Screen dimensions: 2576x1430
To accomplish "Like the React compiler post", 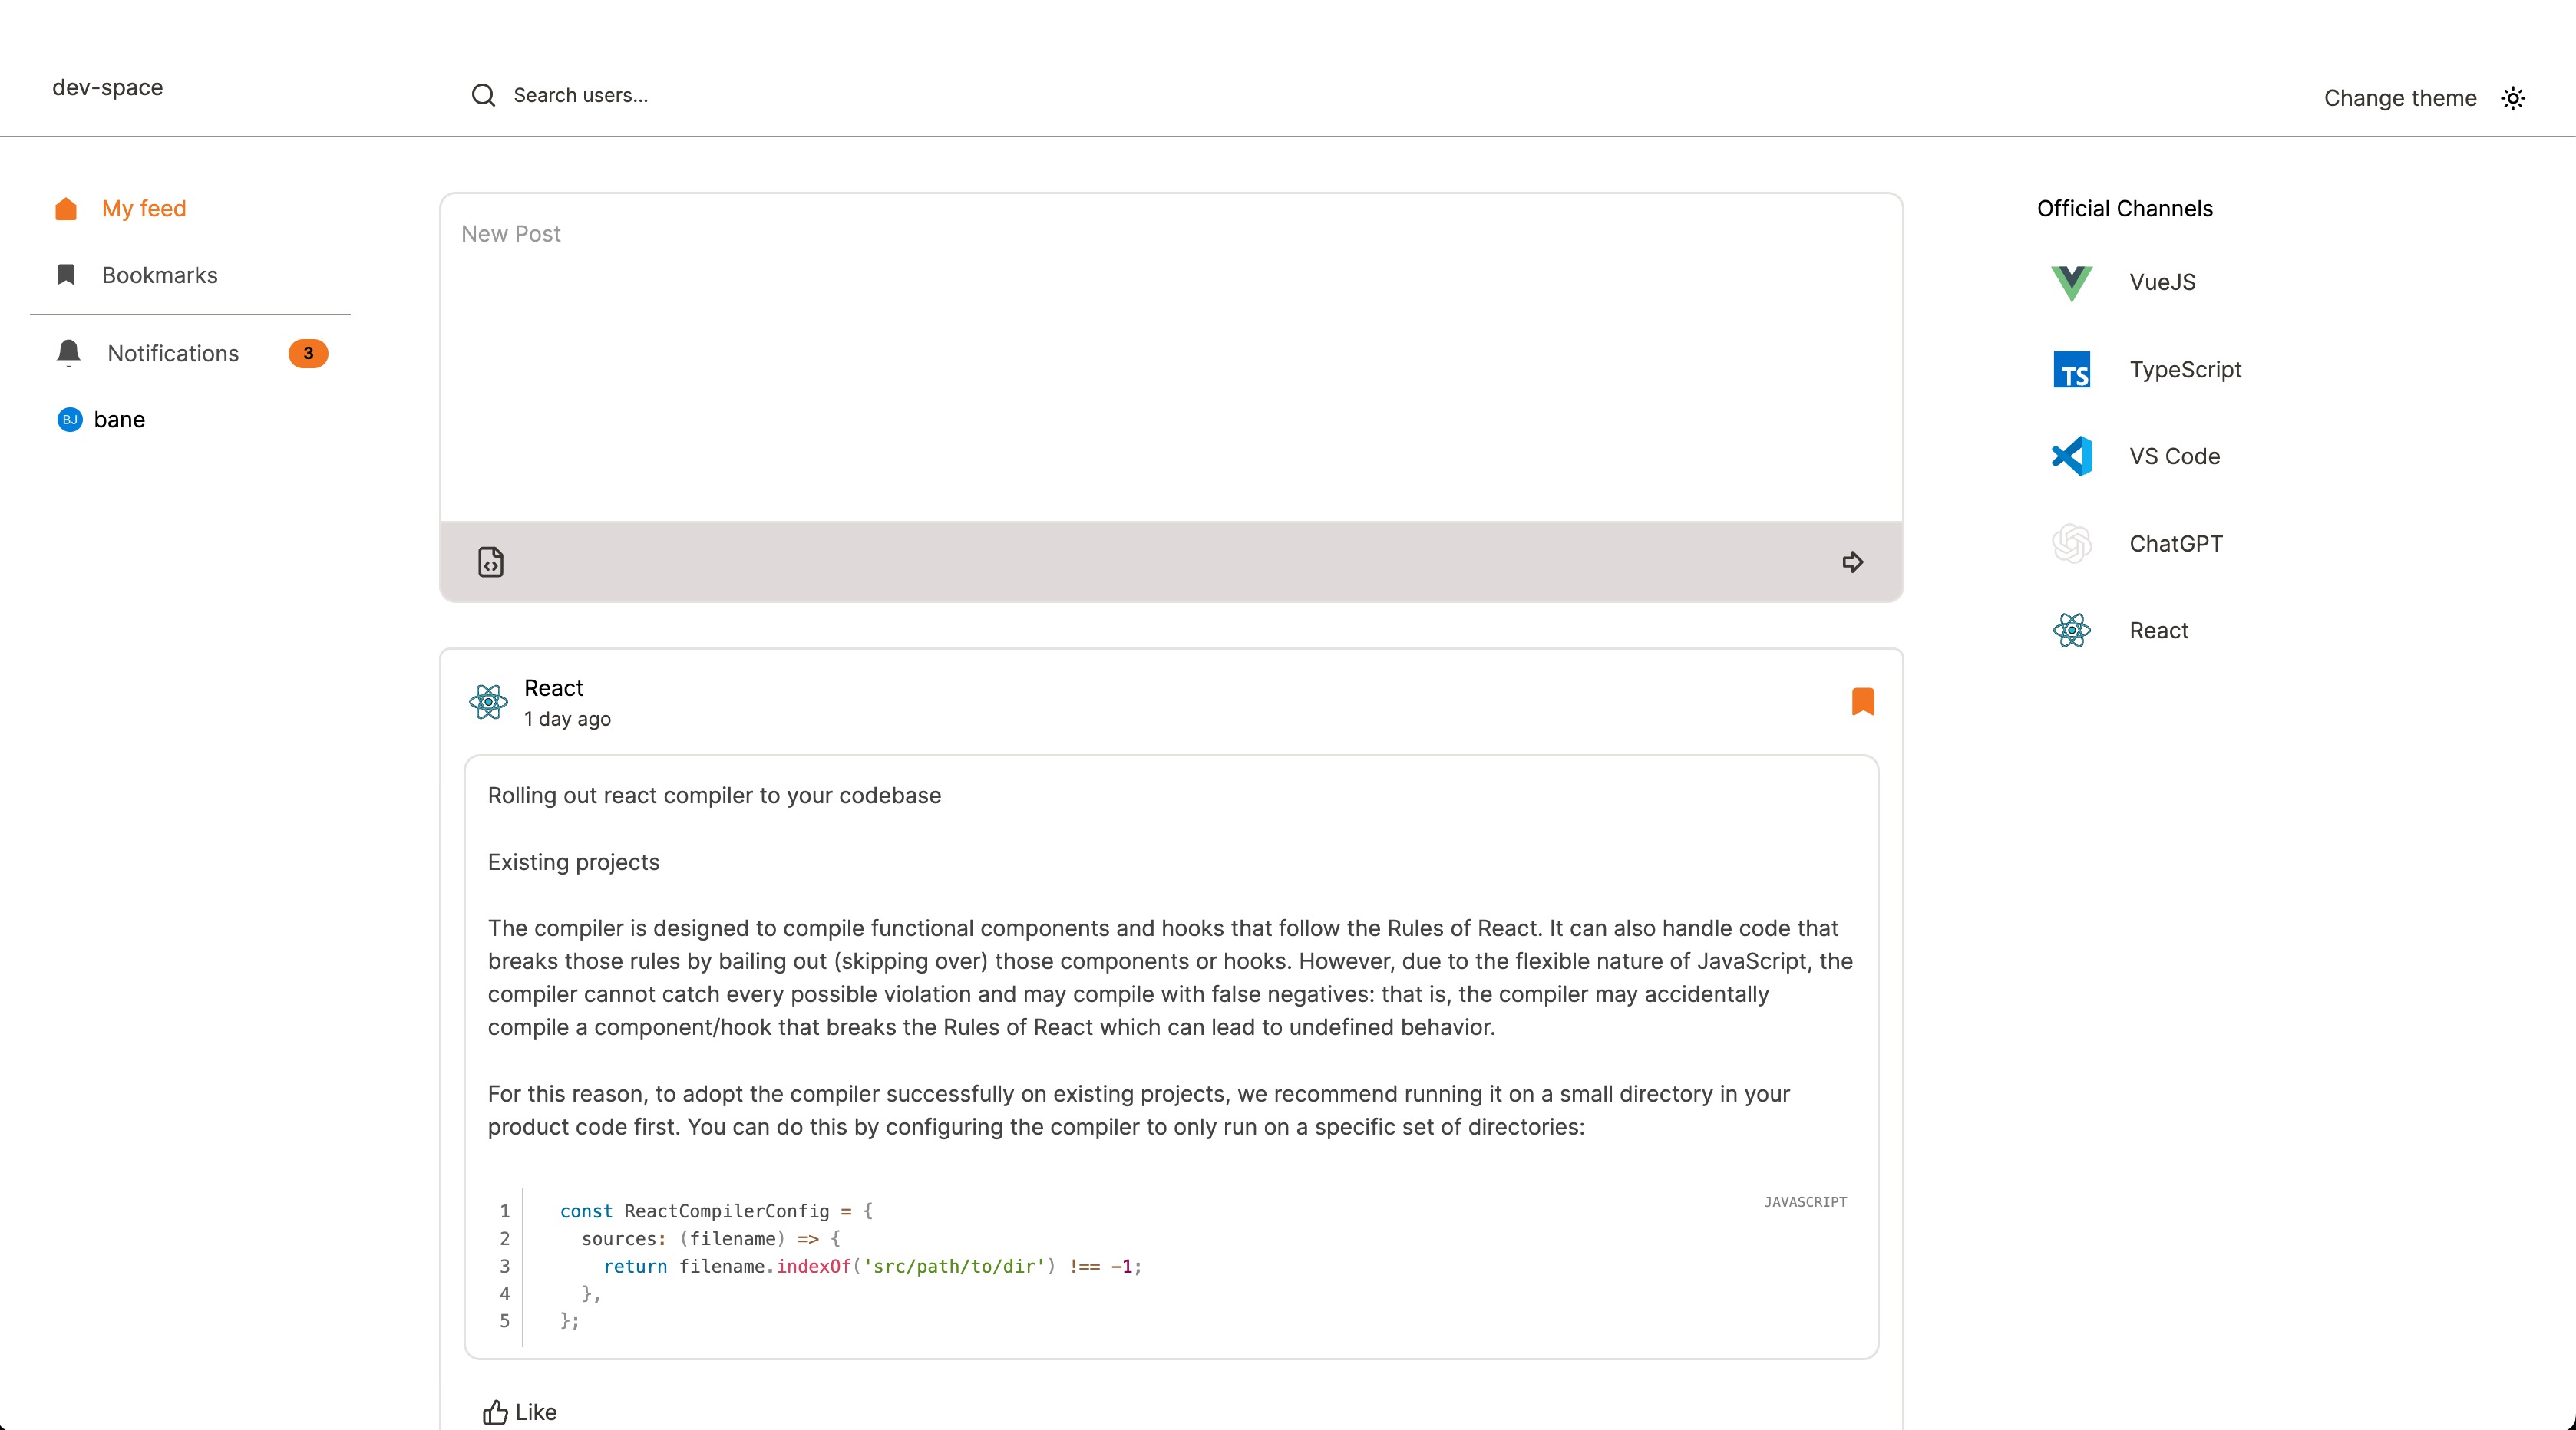I will click(519, 1411).
